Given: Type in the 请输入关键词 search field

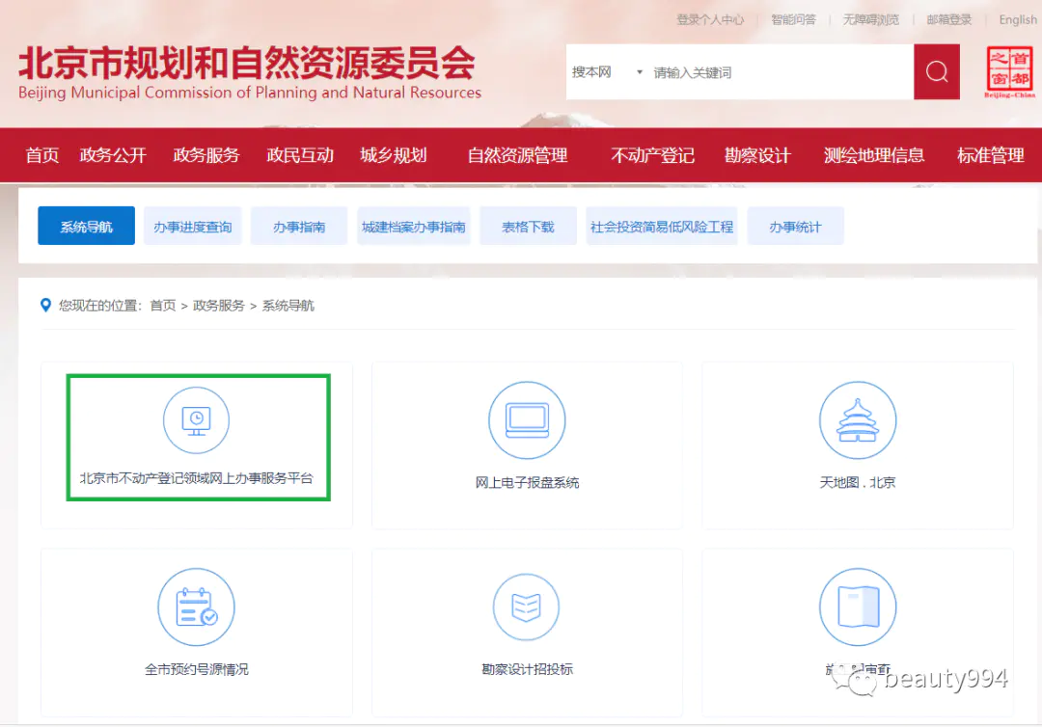Looking at the screenshot, I should point(777,72).
